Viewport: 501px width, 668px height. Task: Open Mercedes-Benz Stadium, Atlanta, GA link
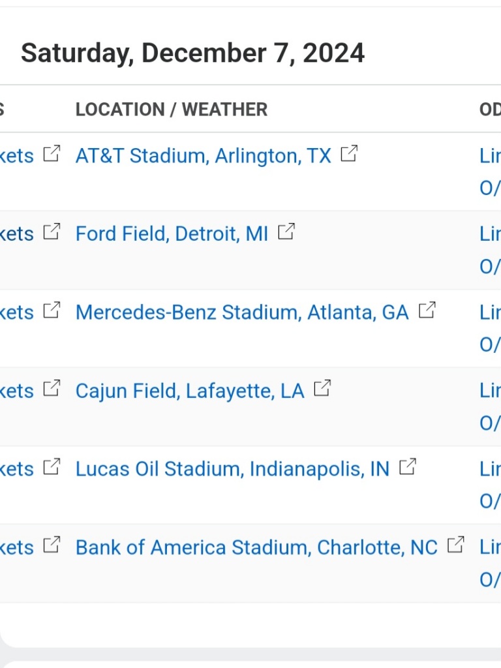[x=241, y=312]
